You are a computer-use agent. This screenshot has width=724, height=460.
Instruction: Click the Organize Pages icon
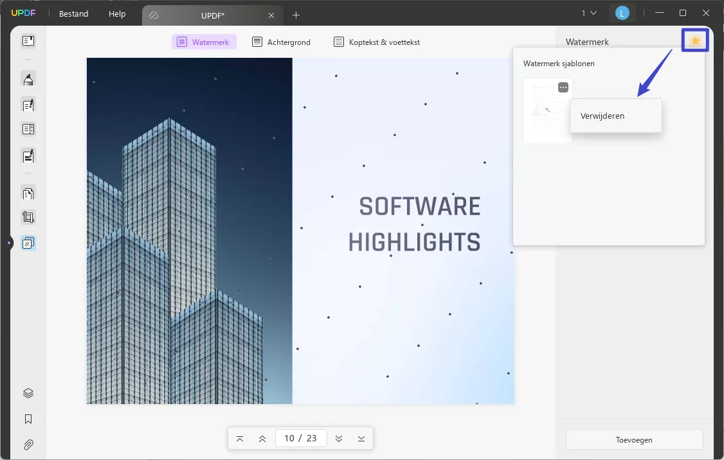coord(28,193)
